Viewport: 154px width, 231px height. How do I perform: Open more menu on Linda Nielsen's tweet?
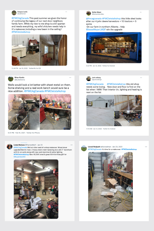(71, 145)
